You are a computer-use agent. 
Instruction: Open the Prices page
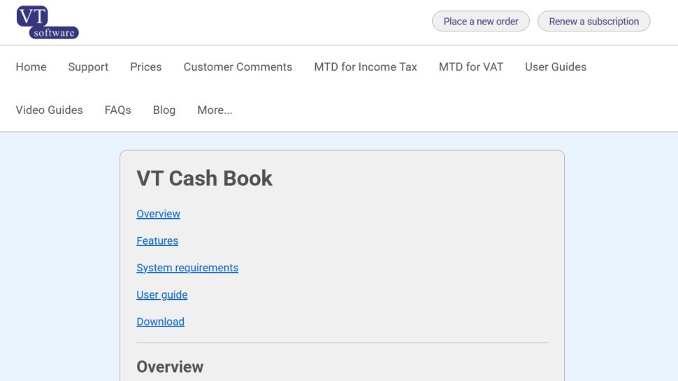click(x=145, y=67)
